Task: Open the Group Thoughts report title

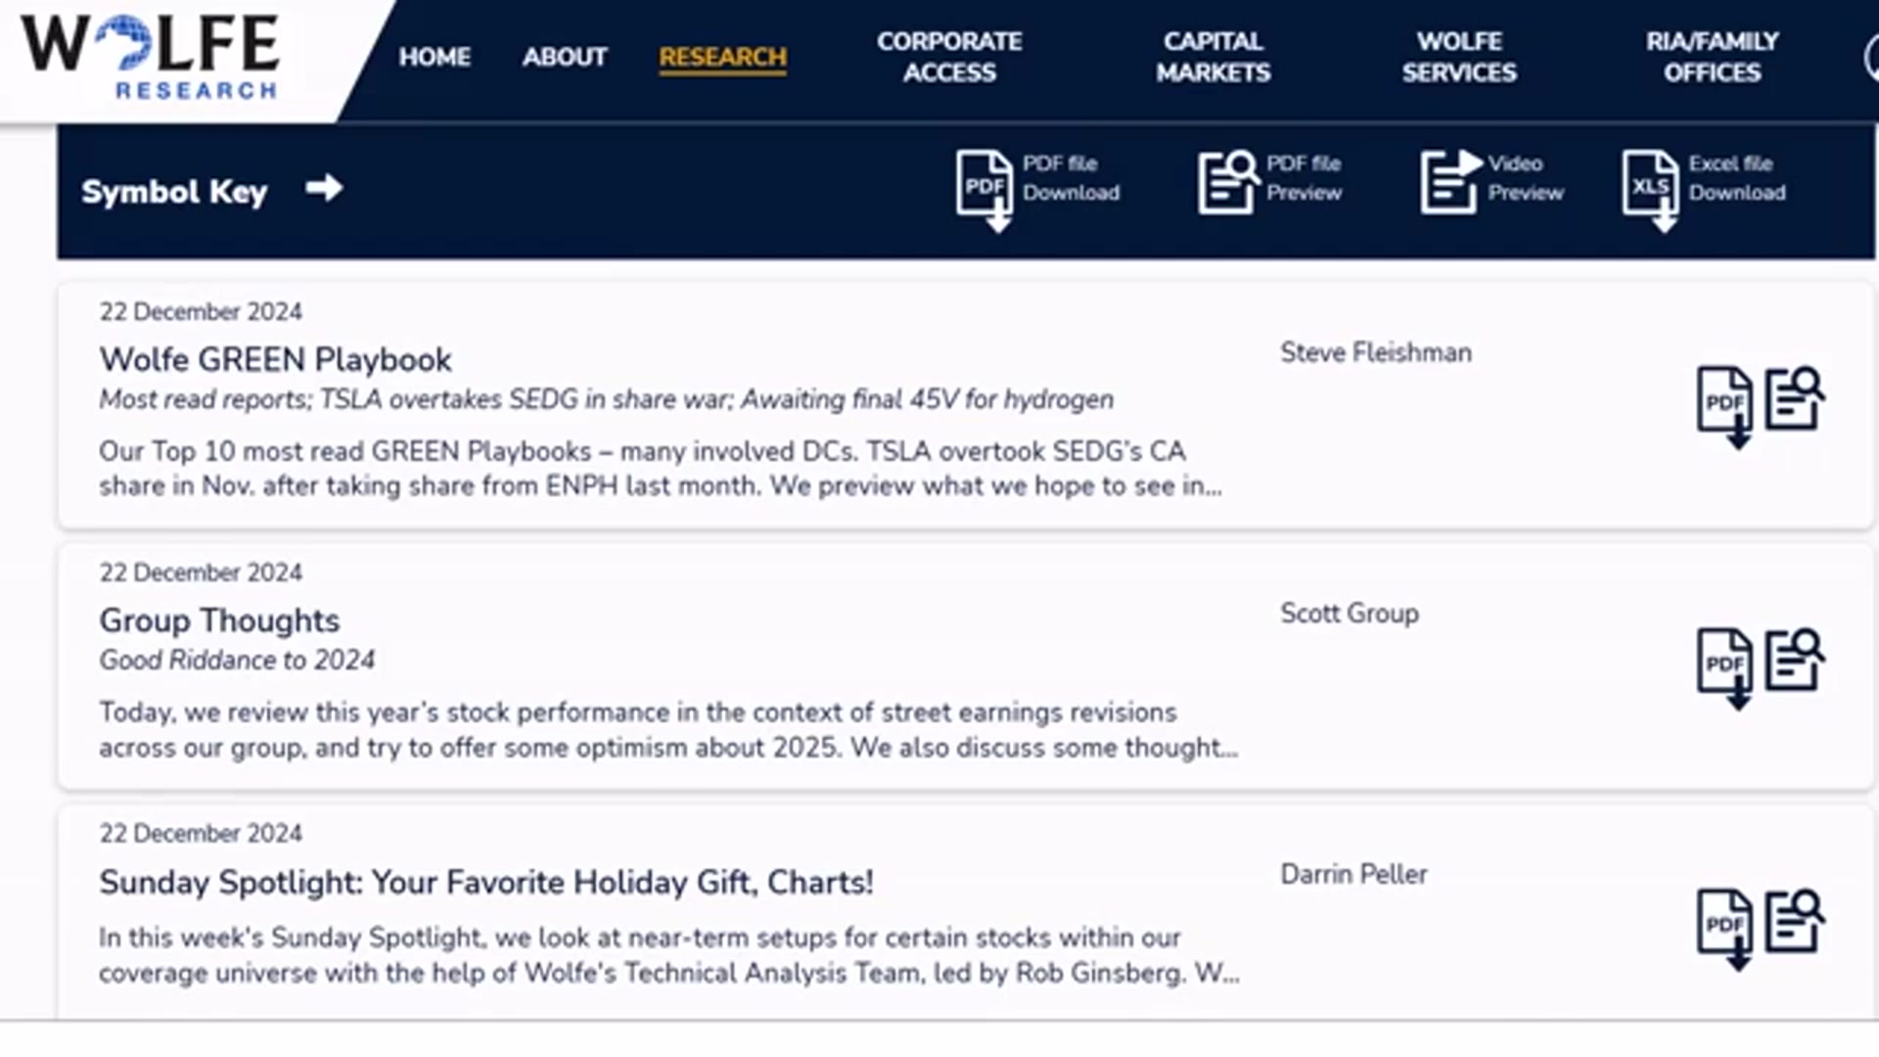Action: pos(219,620)
